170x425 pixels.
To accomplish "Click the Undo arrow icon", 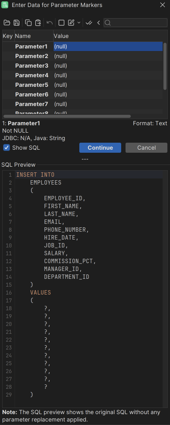I will coord(50,23).
